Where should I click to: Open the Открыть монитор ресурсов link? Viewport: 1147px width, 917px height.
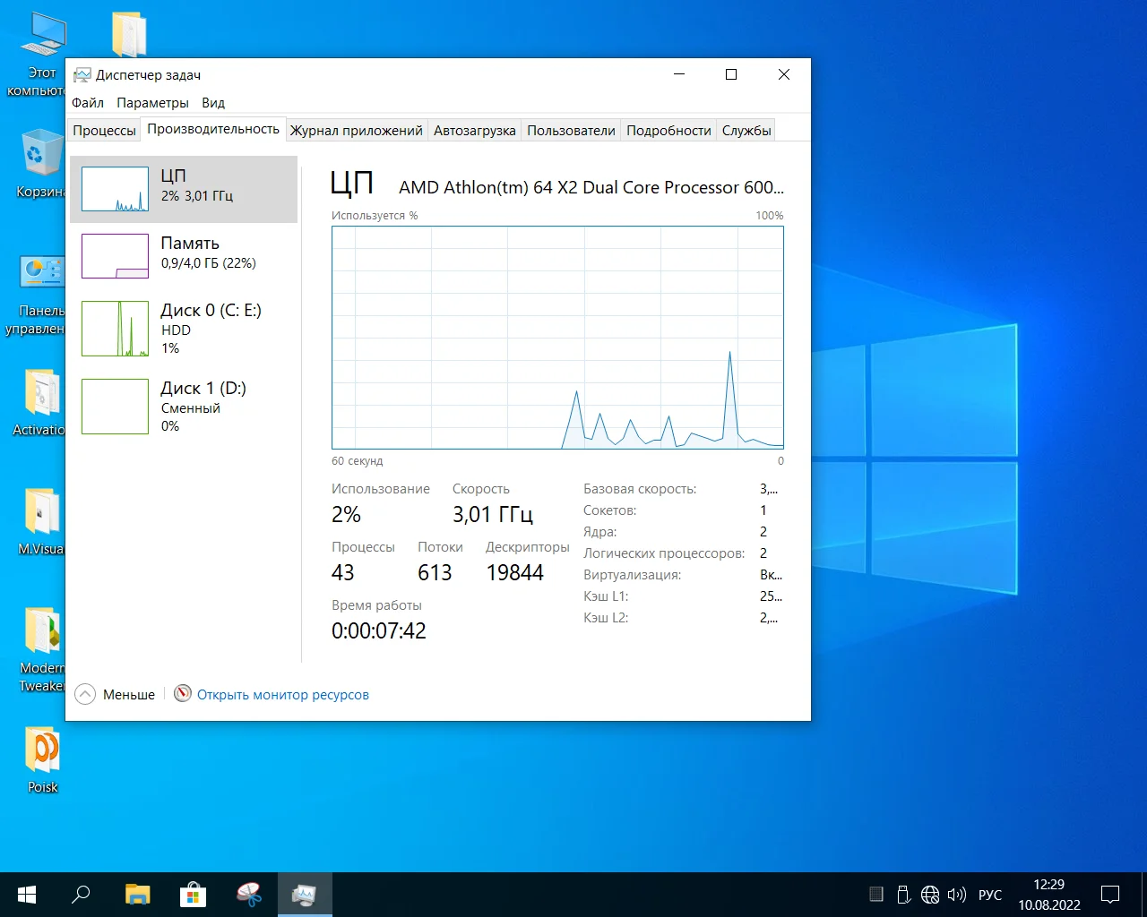(x=282, y=695)
